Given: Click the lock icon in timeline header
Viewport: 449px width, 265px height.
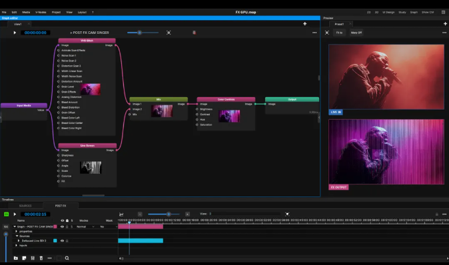Looking at the screenshot, I should pos(67,220).
